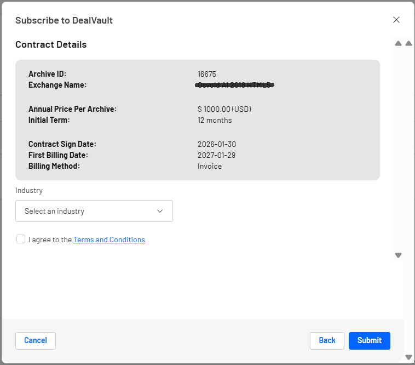Click the Cancel button
The width and height of the screenshot is (415, 365).
click(x=36, y=341)
